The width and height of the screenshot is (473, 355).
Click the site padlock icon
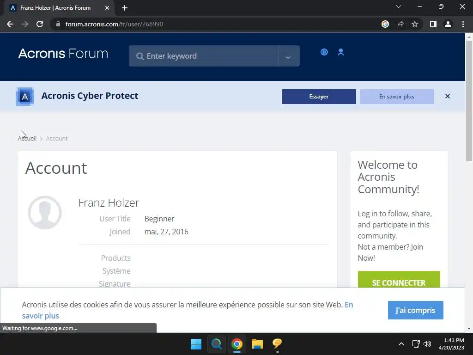click(x=58, y=24)
